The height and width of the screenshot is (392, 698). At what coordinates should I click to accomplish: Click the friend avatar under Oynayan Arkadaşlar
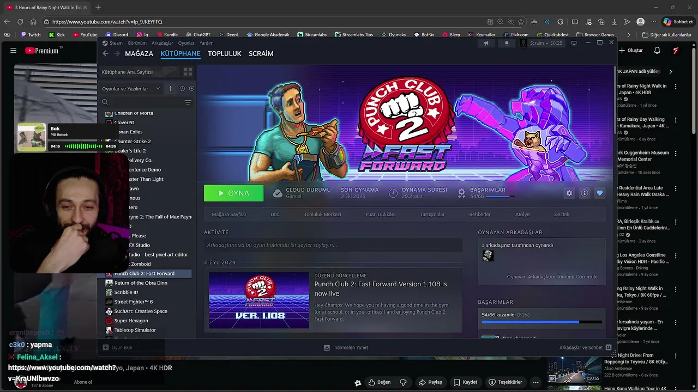[488, 255]
